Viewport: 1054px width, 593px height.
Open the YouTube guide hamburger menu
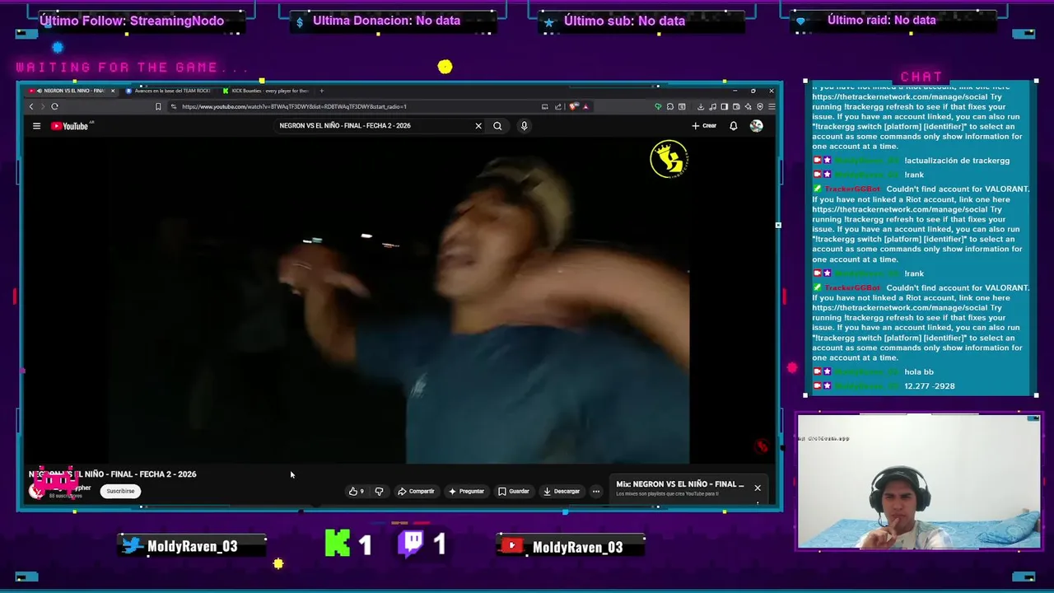tap(36, 126)
